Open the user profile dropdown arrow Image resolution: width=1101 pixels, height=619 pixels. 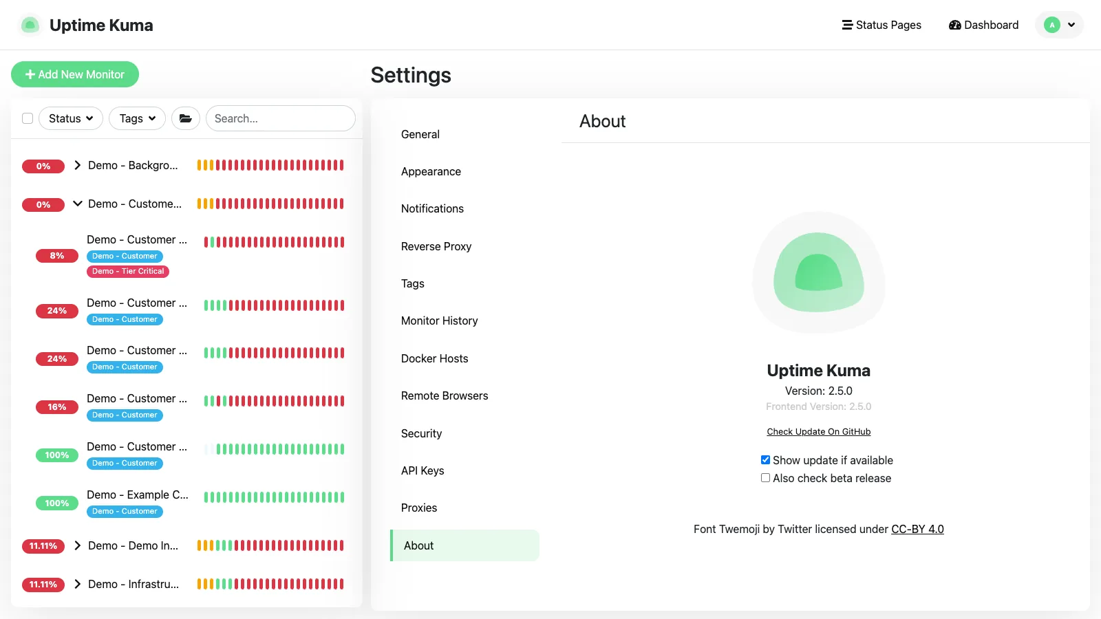pos(1071,25)
